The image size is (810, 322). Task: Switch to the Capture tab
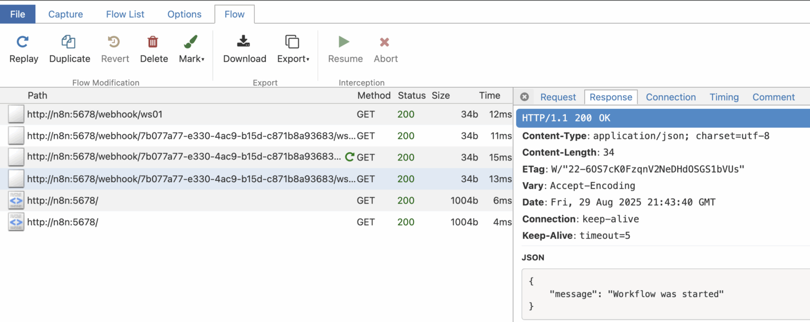65,14
